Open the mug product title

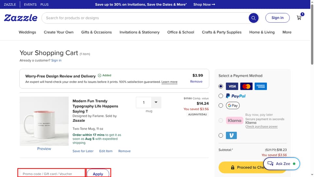click(95, 106)
